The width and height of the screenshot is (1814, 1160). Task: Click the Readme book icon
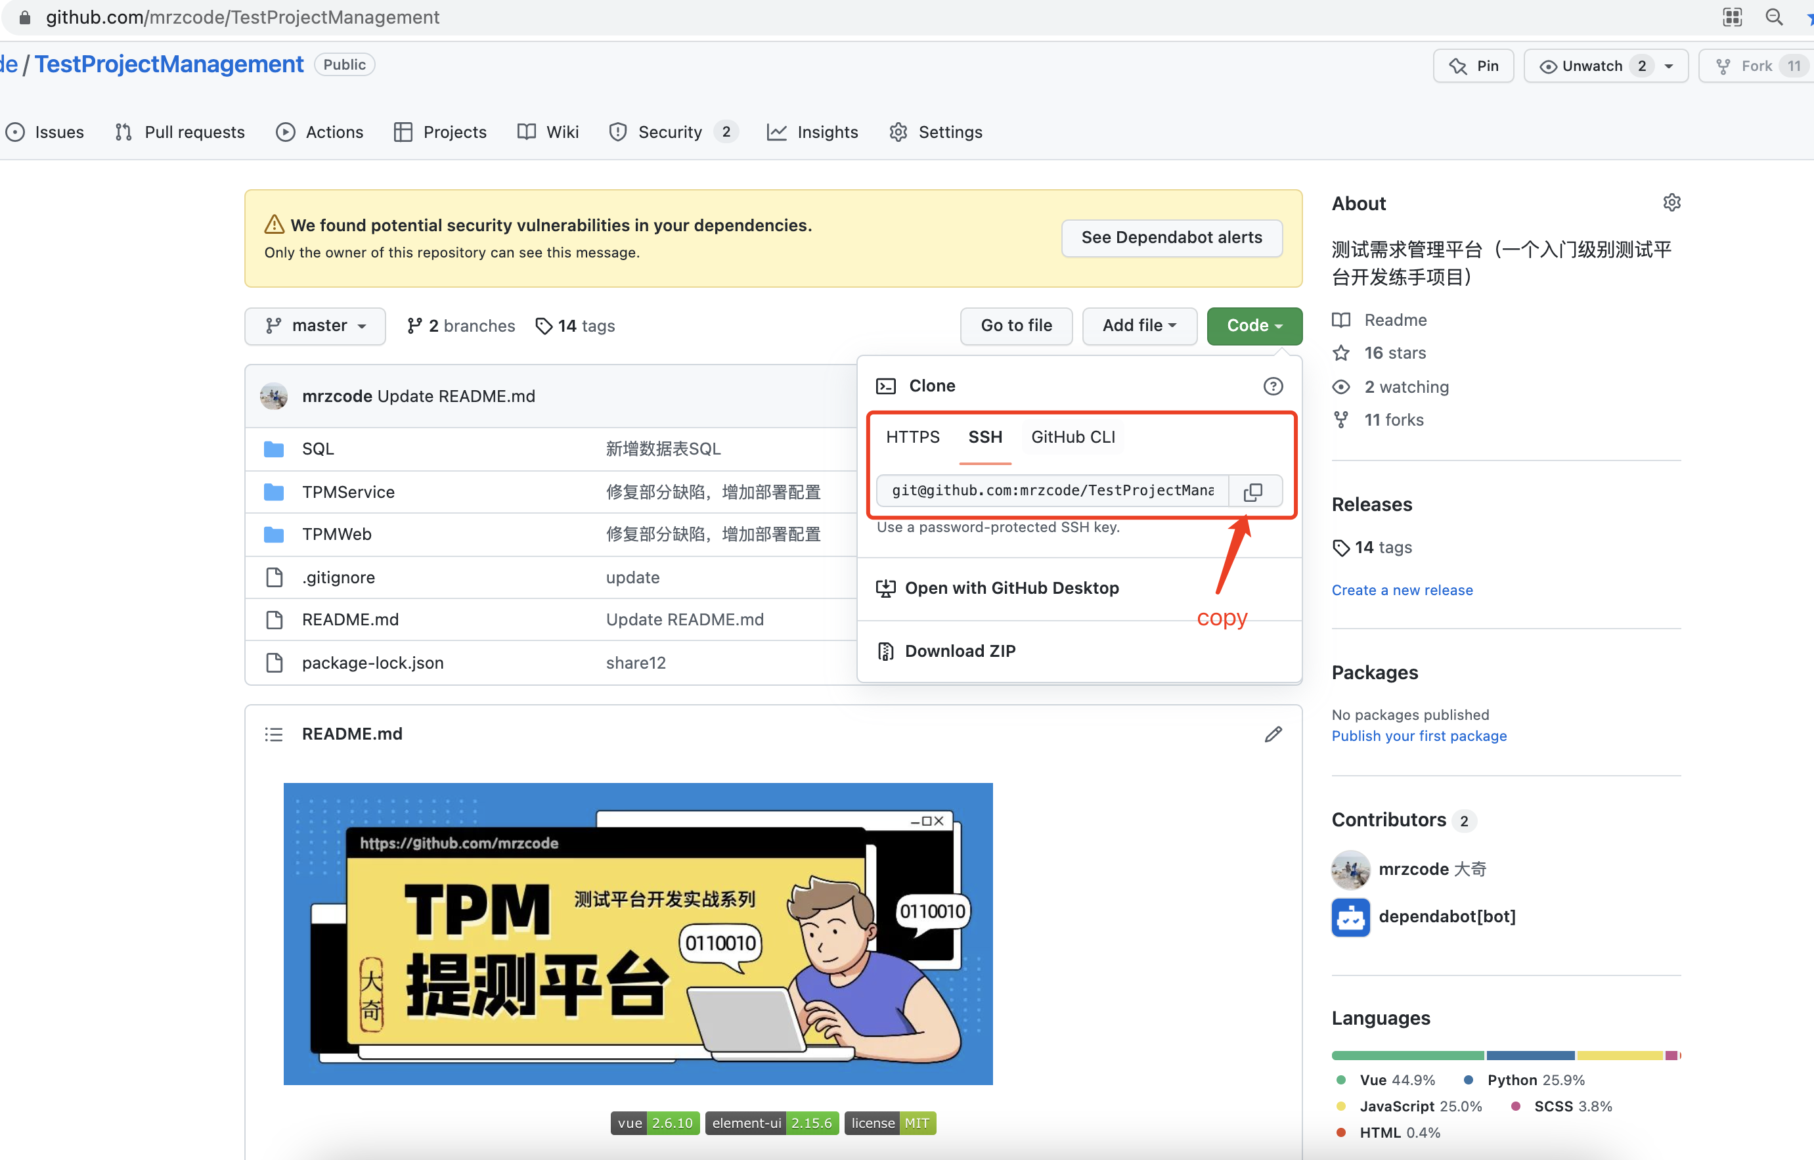[1341, 320]
